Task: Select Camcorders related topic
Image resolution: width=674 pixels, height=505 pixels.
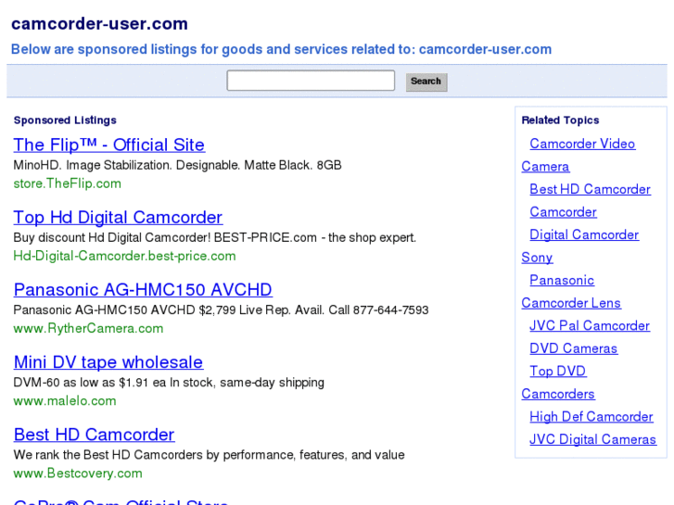Action: coord(558,394)
